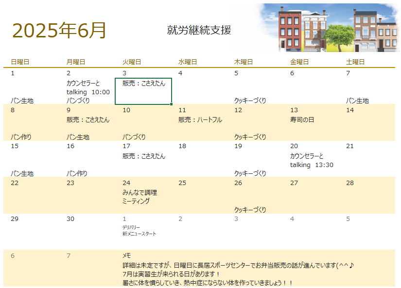Viewport: 401px width, 288px height.
Task: Select 販売：こさえたん on June 17
Action: pyautogui.click(x=144, y=156)
